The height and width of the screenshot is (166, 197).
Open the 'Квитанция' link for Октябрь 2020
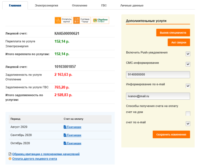[74, 143]
